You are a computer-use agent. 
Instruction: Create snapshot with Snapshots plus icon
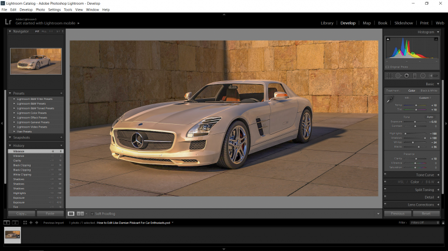[x=61, y=138]
